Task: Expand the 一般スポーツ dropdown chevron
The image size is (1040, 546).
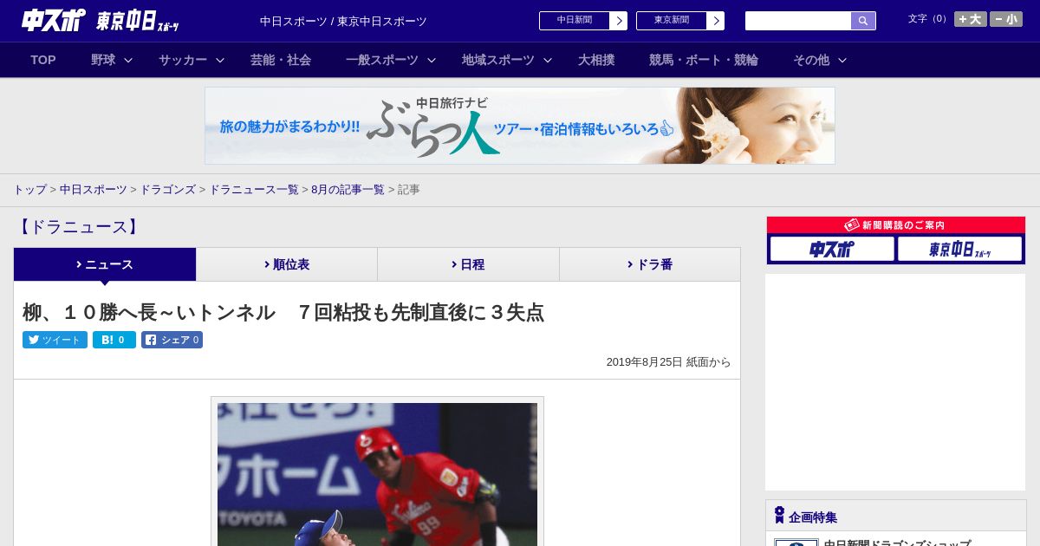Action: [432, 60]
